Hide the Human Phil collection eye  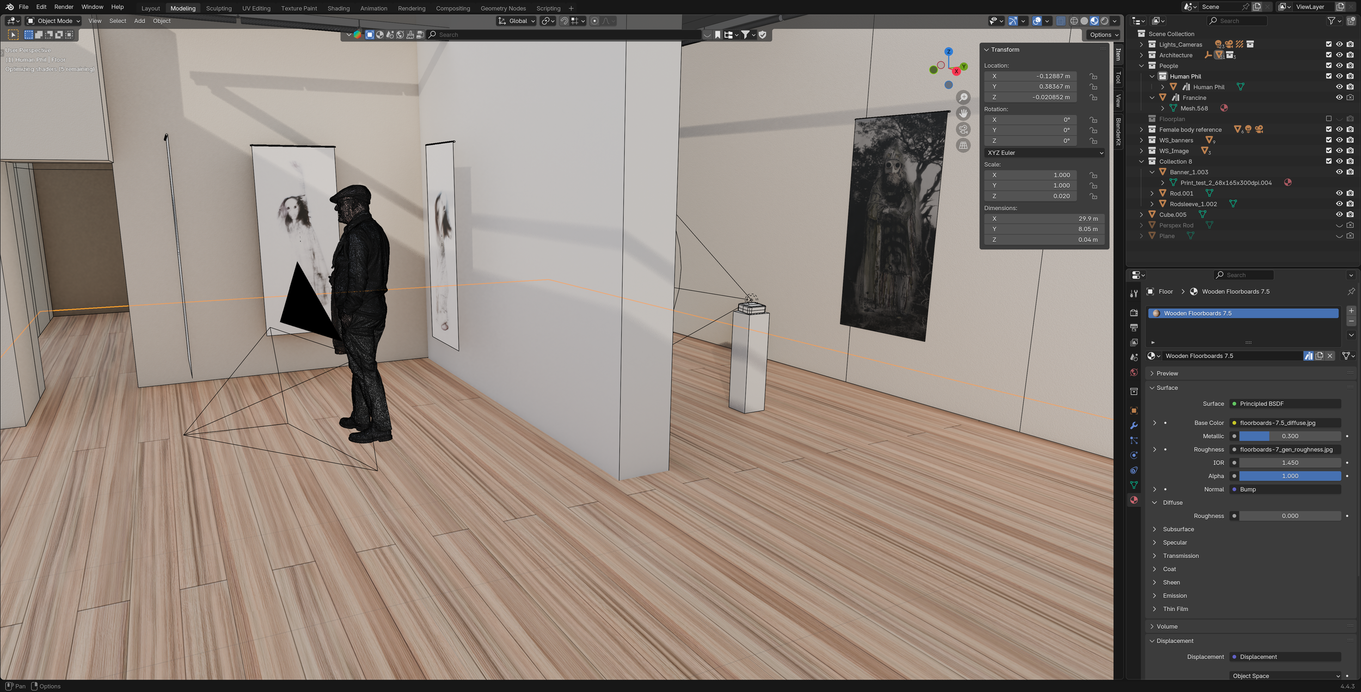[x=1339, y=76]
